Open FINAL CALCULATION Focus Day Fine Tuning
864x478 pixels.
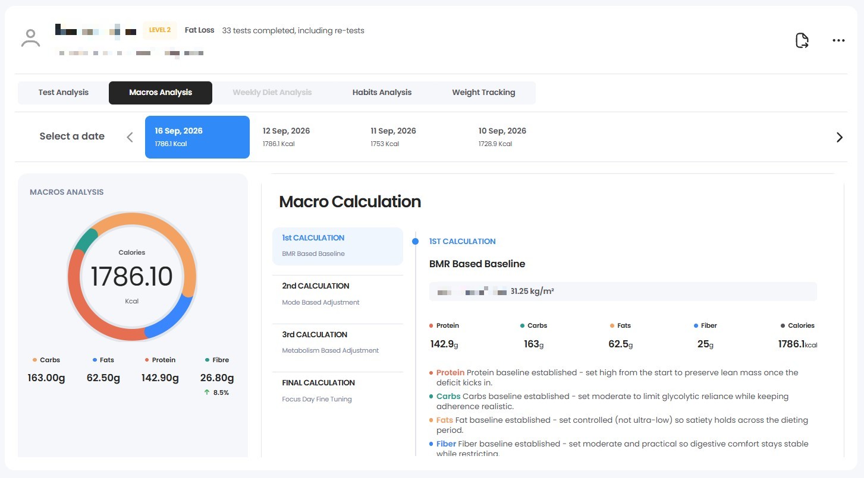pyautogui.click(x=338, y=391)
